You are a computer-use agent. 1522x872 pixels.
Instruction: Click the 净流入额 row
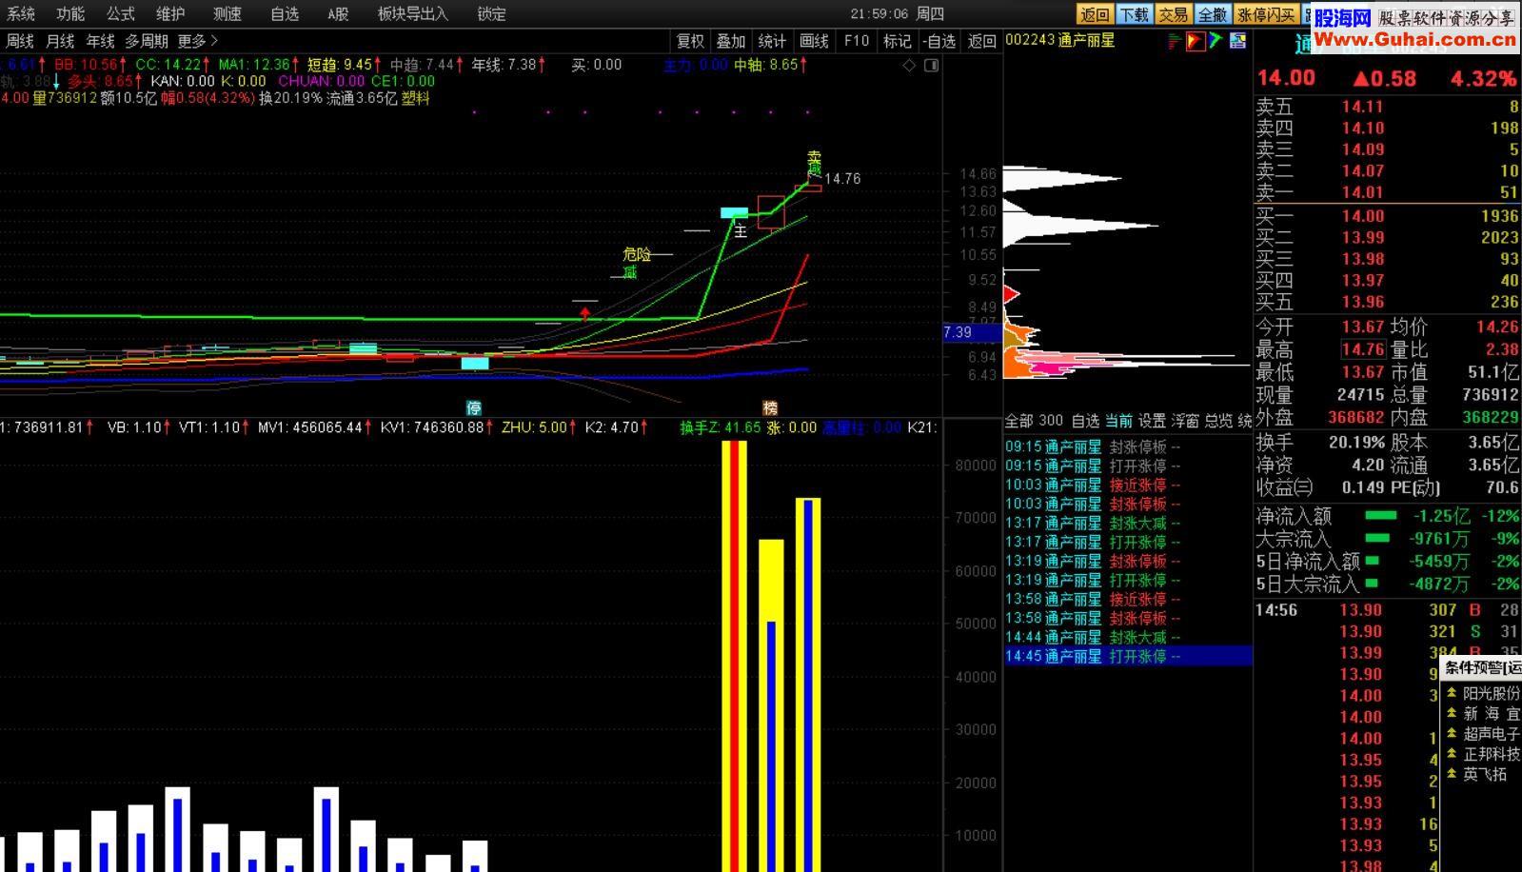pyautogui.click(x=1387, y=516)
